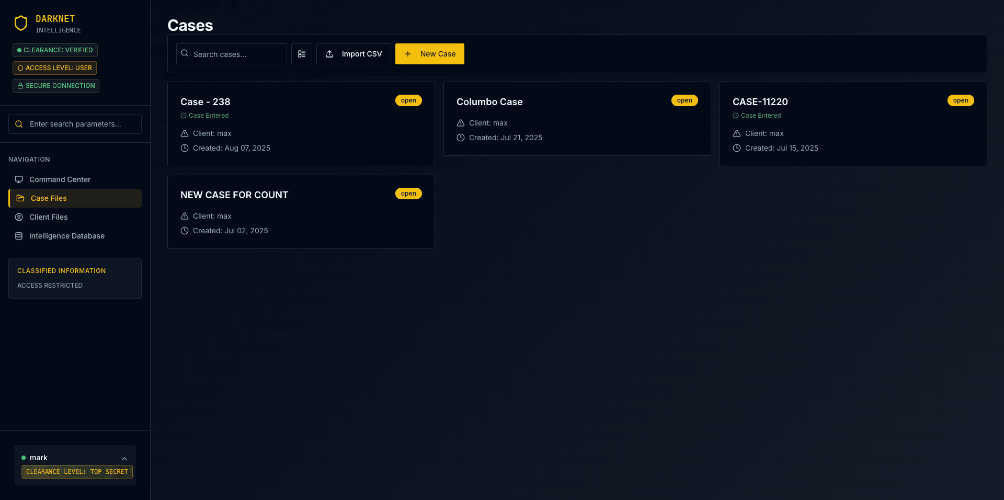Click the Case Entered check icon on CASE-11220
This screenshot has width=1004, height=500.
[736, 116]
